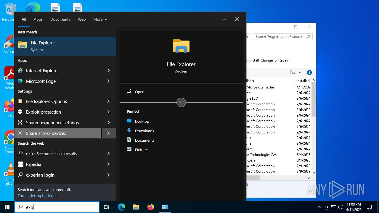Close the search panel
Viewport: 379px width, 213px height.
pos(237,19)
